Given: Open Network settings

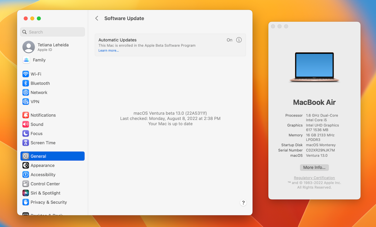Looking at the screenshot, I should tap(39, 92).
